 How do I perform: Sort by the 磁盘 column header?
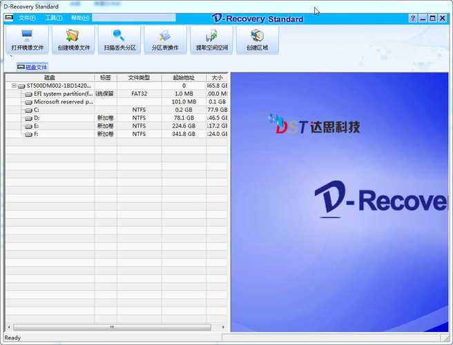[x=50, y=78]
